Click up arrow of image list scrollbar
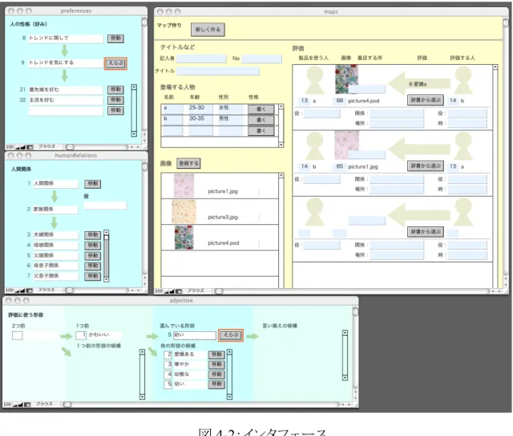Screen dimensions: 513x436 281,176
